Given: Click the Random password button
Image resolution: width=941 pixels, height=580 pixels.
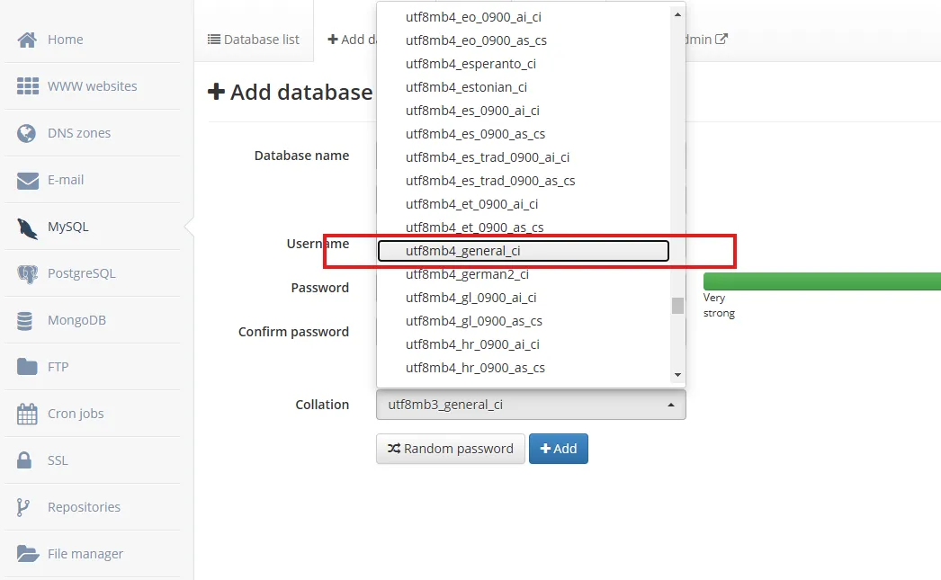Looking at the screenshot, I should [450, 449].
